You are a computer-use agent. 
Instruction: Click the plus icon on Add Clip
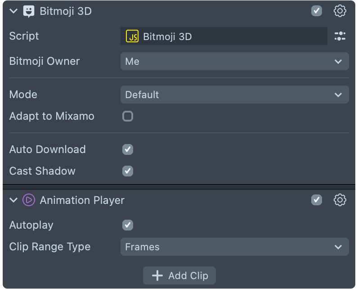(157, 275)
